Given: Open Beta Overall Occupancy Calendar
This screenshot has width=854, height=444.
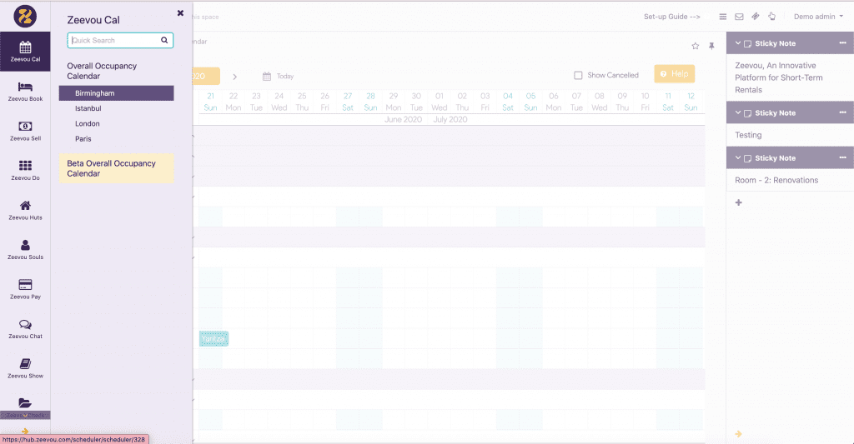Looking at the screenshot, I should click(x=117, y=168).
